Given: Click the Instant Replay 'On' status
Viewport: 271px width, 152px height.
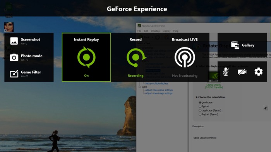Looking at the screenshot, I should pos(86,76).
